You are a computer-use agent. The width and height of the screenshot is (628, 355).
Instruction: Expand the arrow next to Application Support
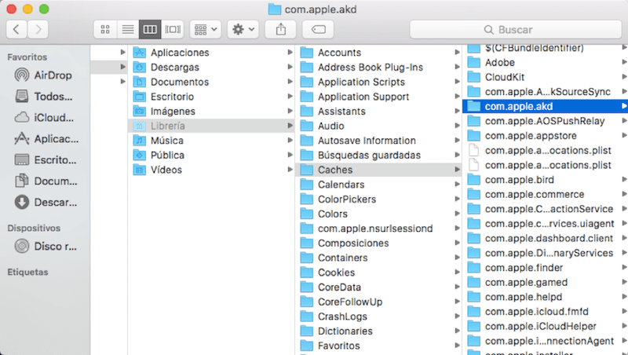(457, 97)
